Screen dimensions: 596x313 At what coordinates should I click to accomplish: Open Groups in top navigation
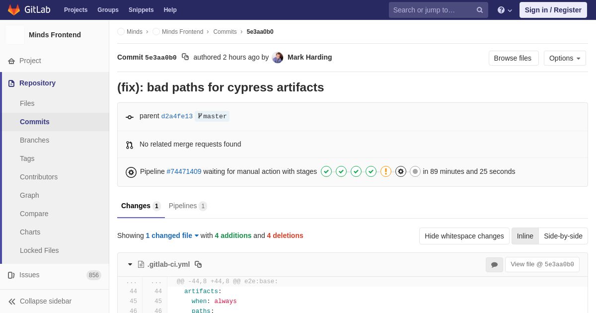click(108, 10)
